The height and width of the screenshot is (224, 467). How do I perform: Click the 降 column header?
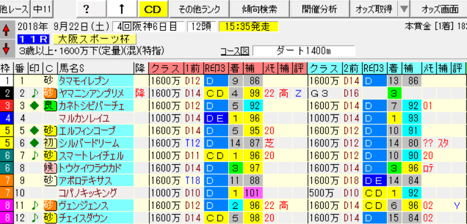pos(141,68)
